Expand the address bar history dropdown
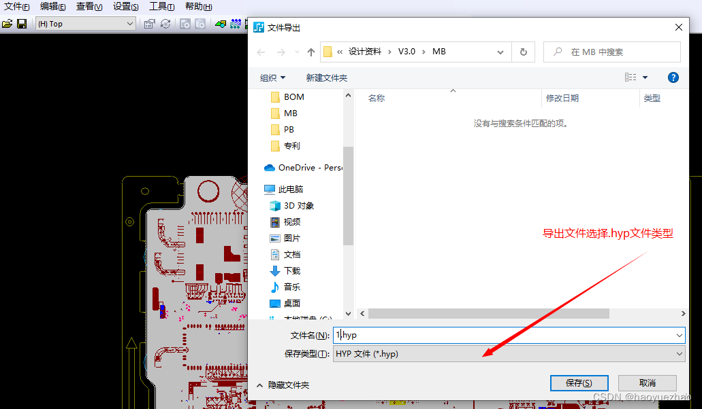The image size is (702, 409). (500, 52)
